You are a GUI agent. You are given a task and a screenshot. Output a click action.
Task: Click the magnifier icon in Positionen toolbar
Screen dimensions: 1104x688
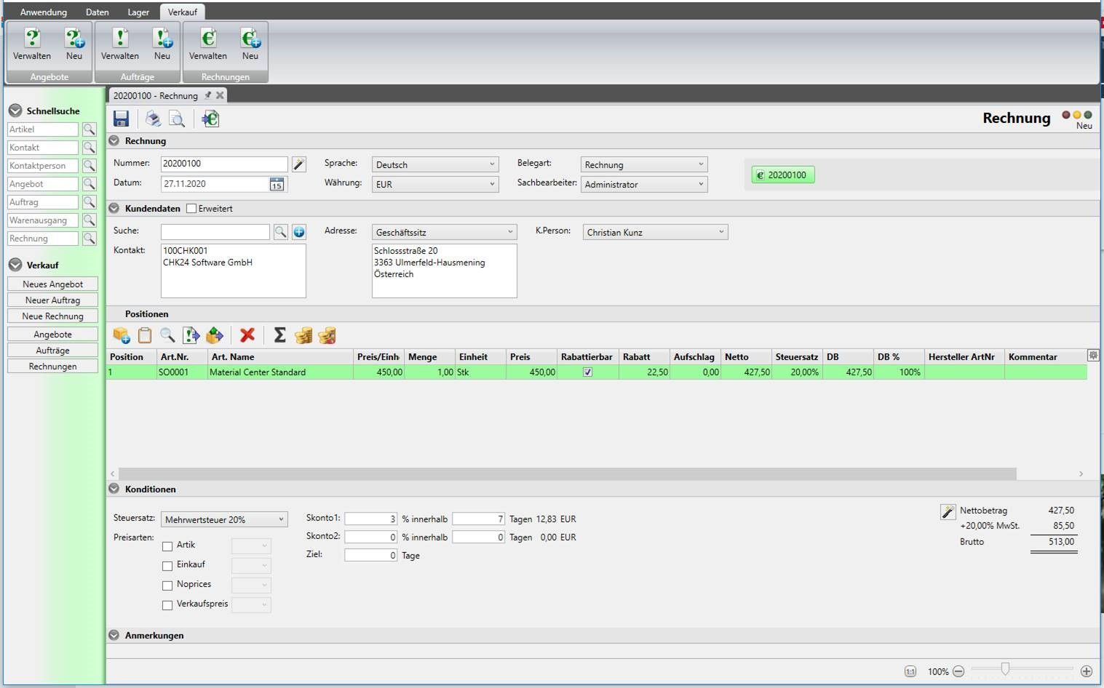click(x=167, y=335)
